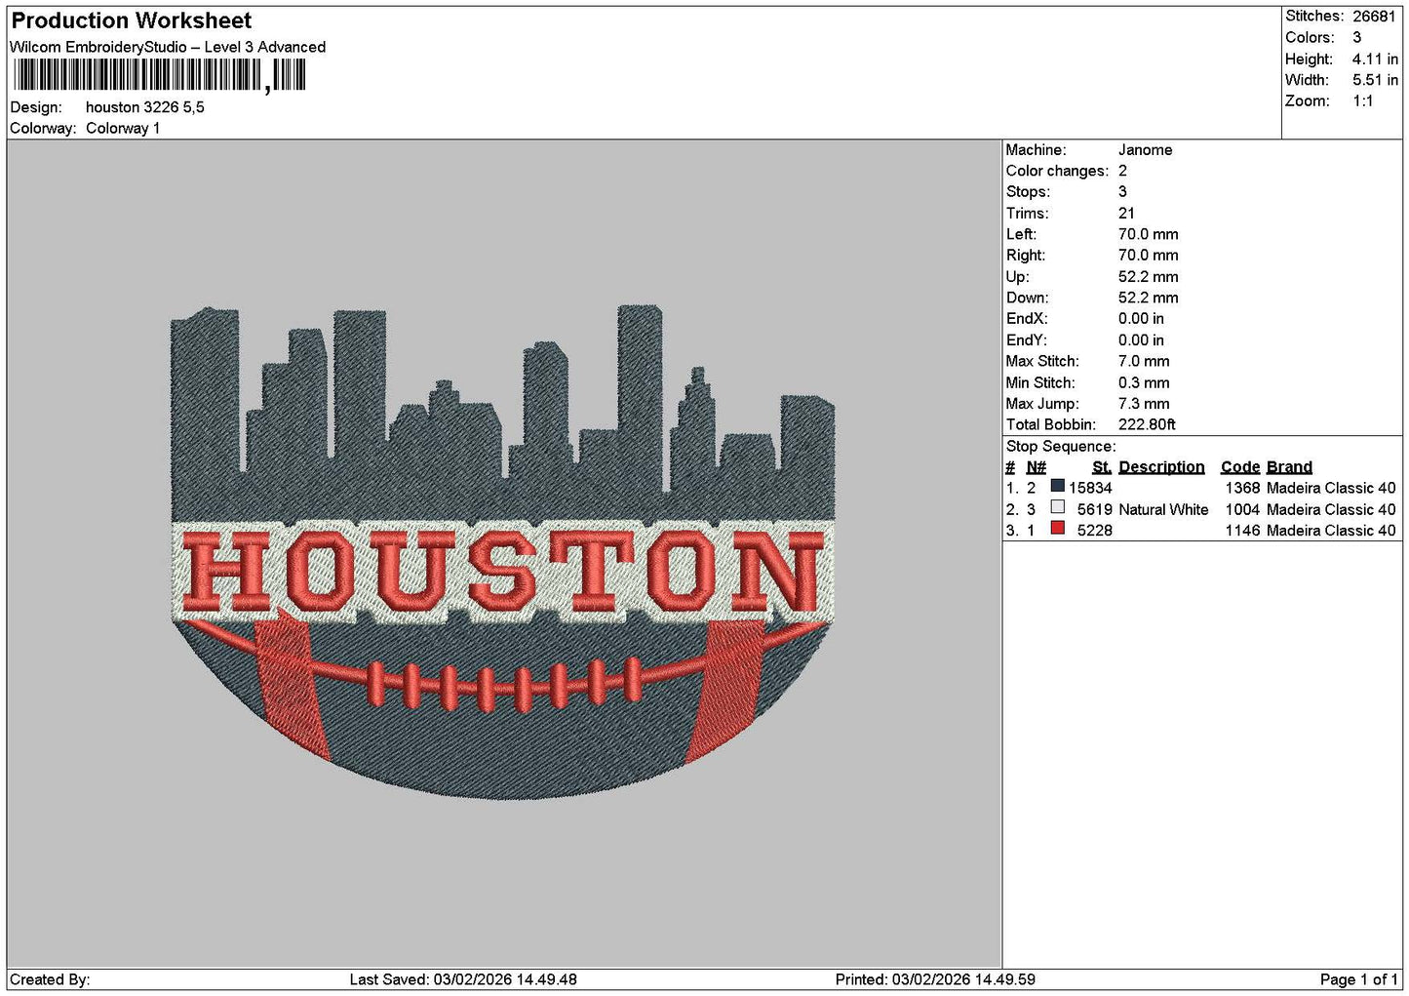Click the 'N#' column header

pyautogui.click(x=1036, y=467)
